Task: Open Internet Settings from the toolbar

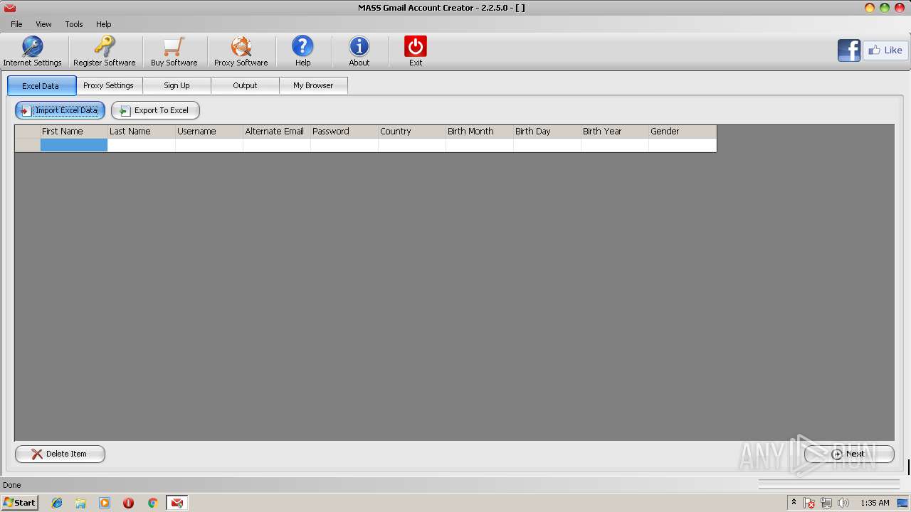Action: coord(32,52)
